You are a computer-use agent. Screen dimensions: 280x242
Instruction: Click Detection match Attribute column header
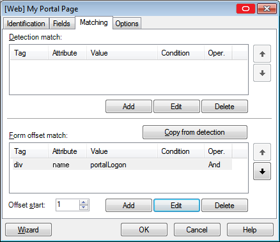[68, 53]
